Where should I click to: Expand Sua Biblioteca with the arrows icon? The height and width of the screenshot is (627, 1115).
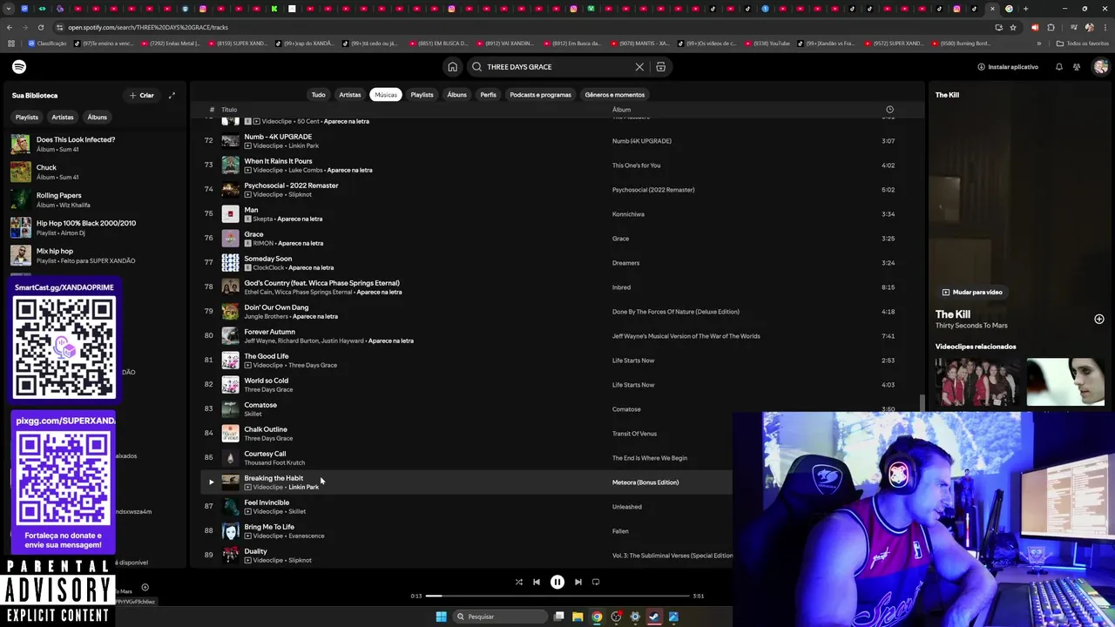[172, 95]
